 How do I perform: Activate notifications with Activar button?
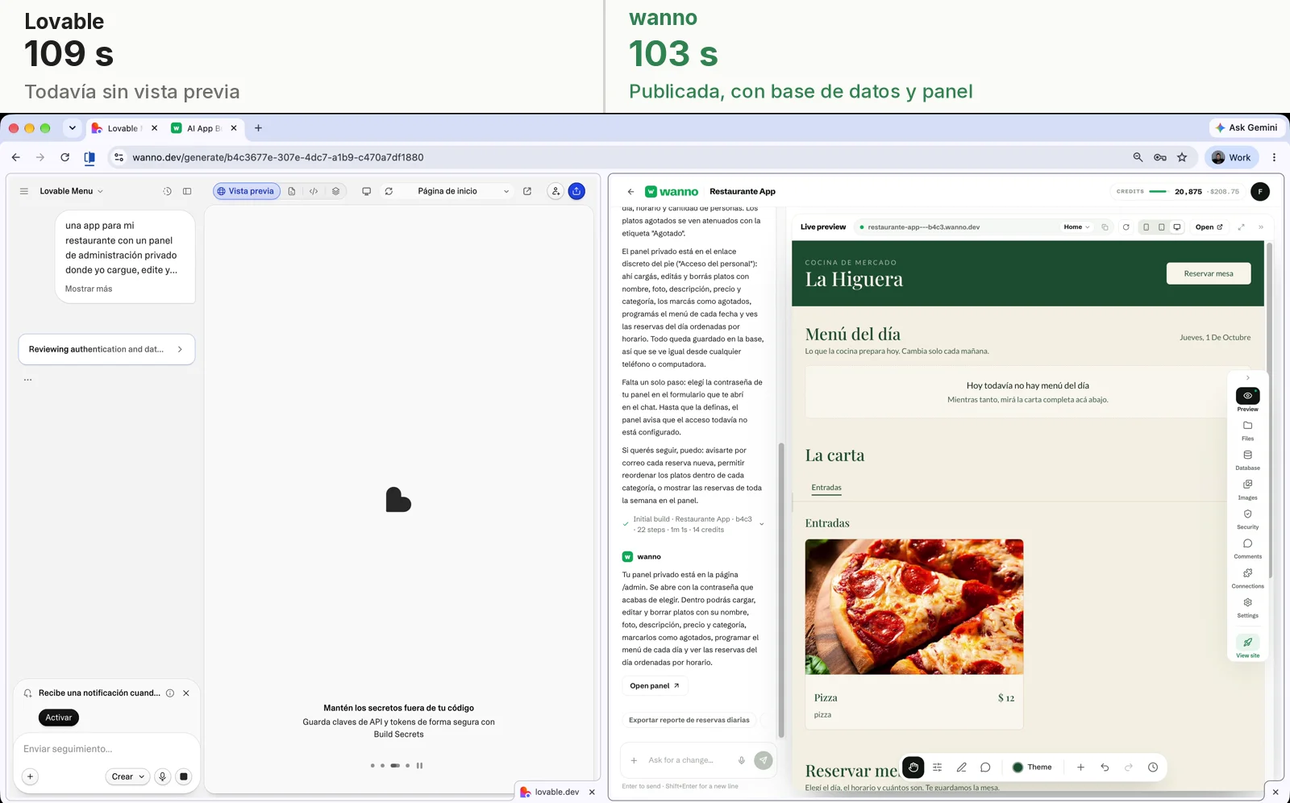[58, 718]
